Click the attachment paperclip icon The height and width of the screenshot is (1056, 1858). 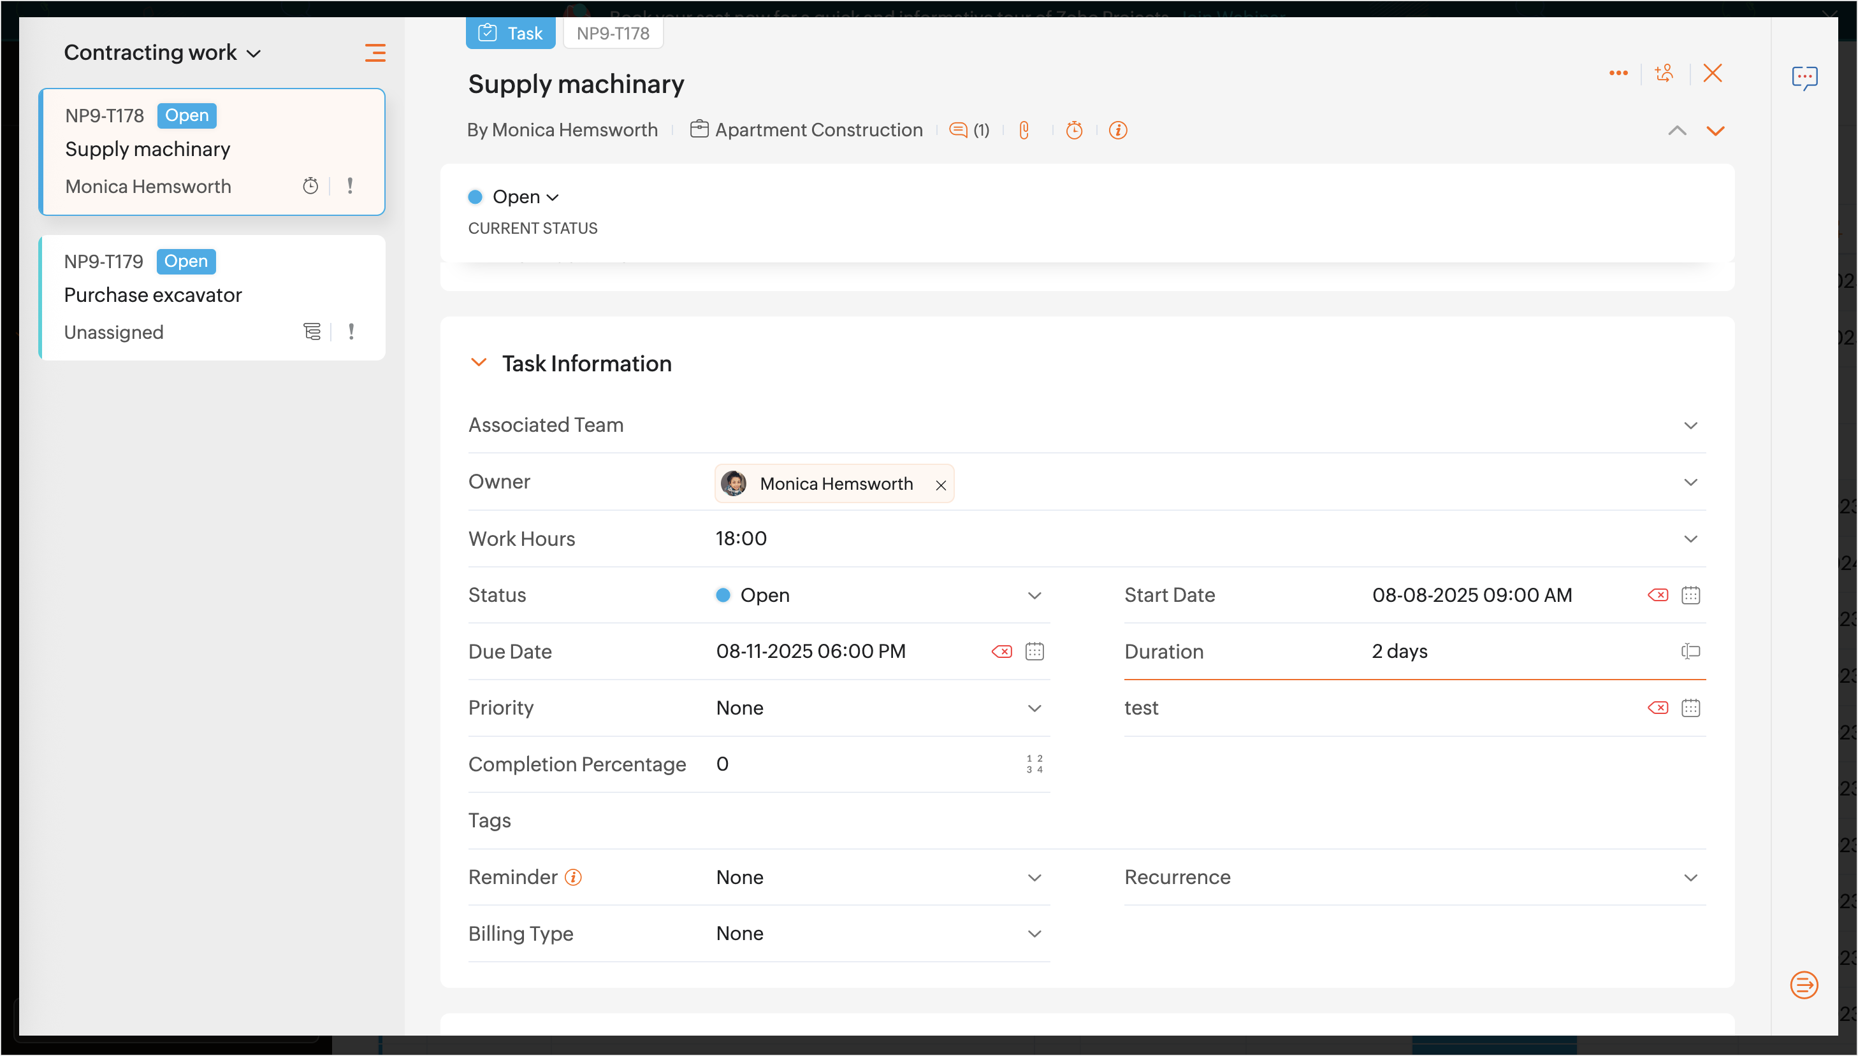click(x=1024, y=131)
